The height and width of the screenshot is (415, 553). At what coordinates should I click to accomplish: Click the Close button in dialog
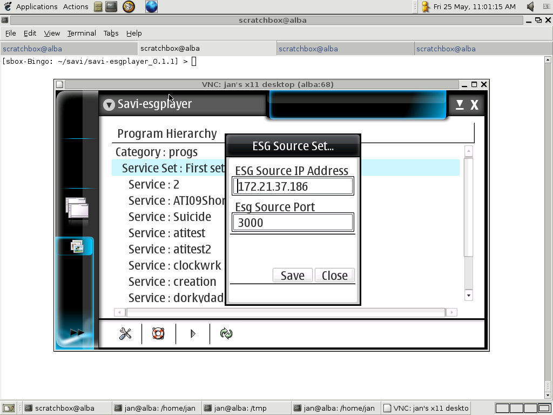point(334,276)
